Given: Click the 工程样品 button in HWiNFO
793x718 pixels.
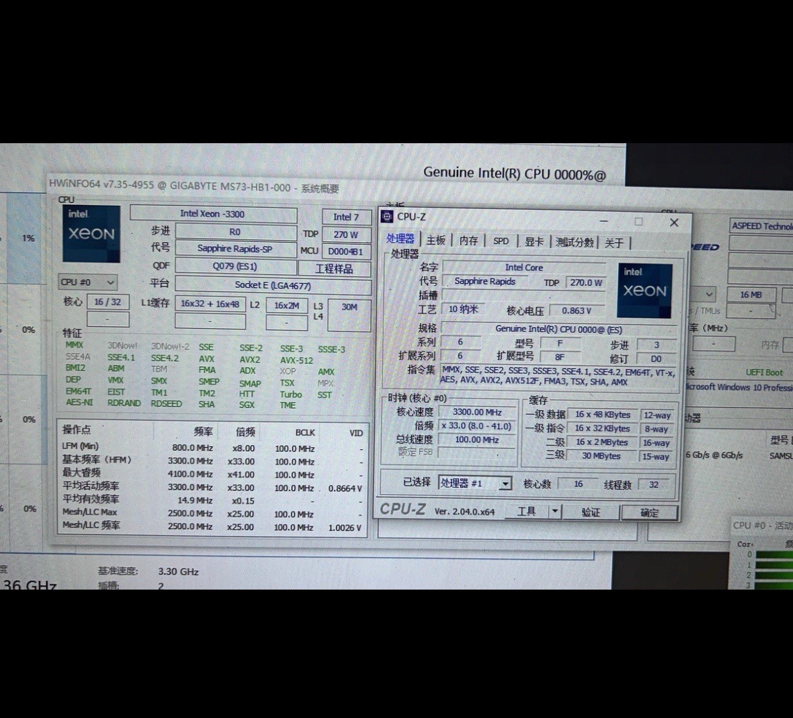Looking at the screenshot, I should click(x=334, y=268).
